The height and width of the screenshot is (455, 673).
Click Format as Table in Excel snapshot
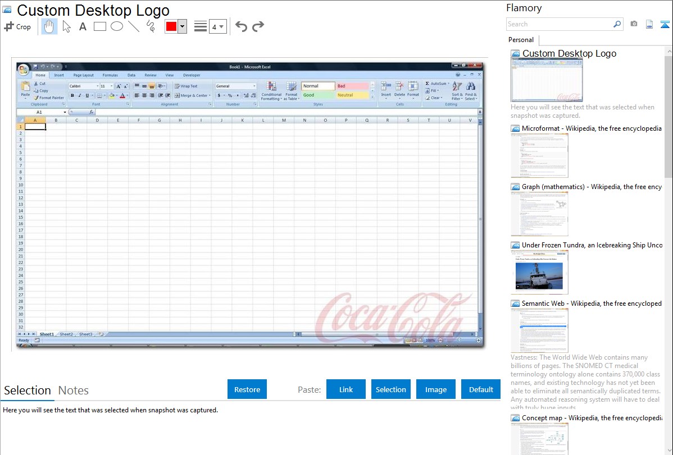(x=292, y=91)
